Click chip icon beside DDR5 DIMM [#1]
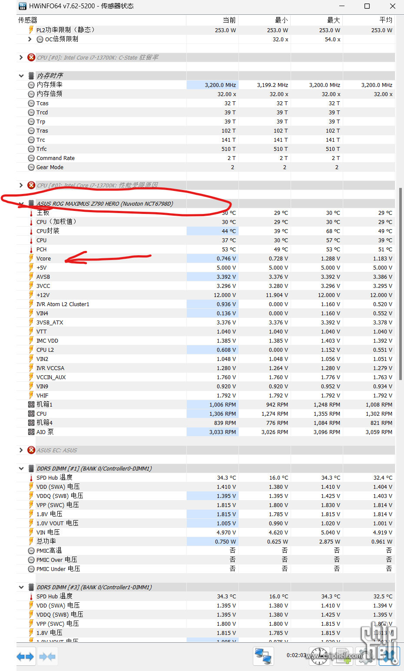The image size is (404, 671). (31, 468)
